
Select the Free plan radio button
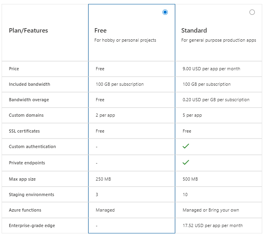(x=165, y=12)
